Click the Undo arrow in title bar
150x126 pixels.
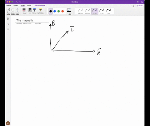tap(17, 2)
